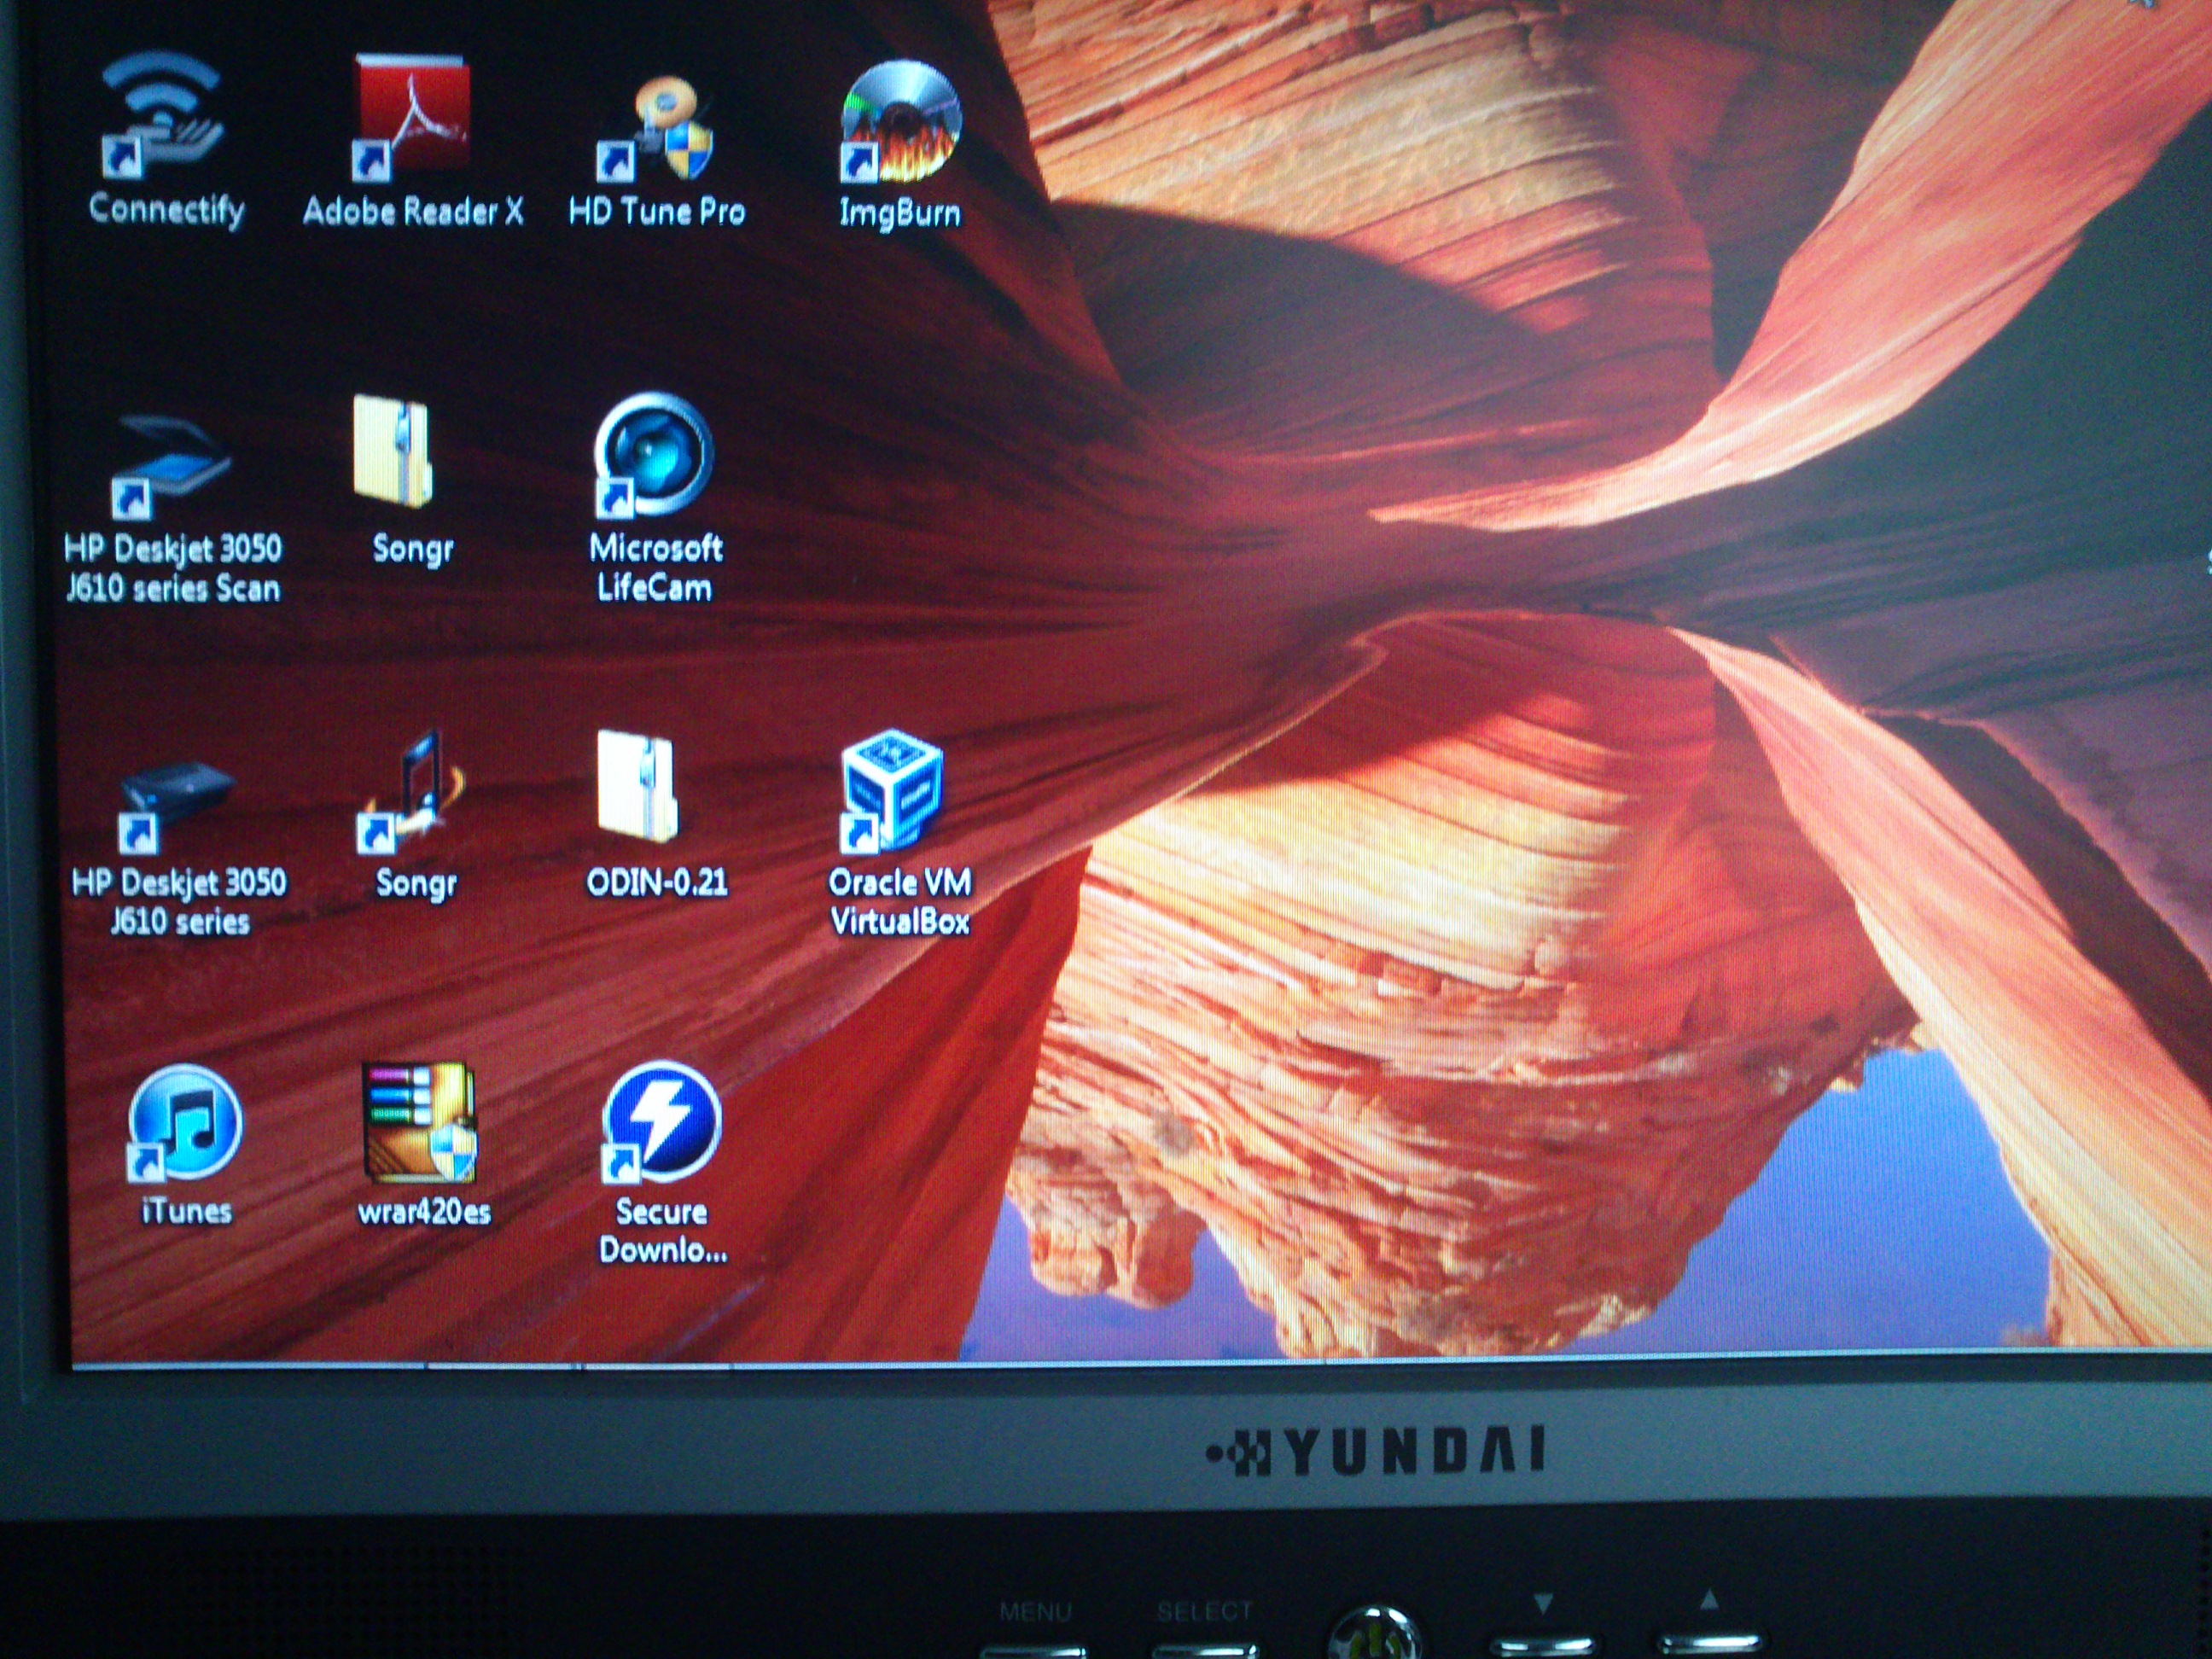Screen dimensions: 2212x1659
Task: Select the Microsoft LifeCam webcam icon
Action: tap(653, 455)
